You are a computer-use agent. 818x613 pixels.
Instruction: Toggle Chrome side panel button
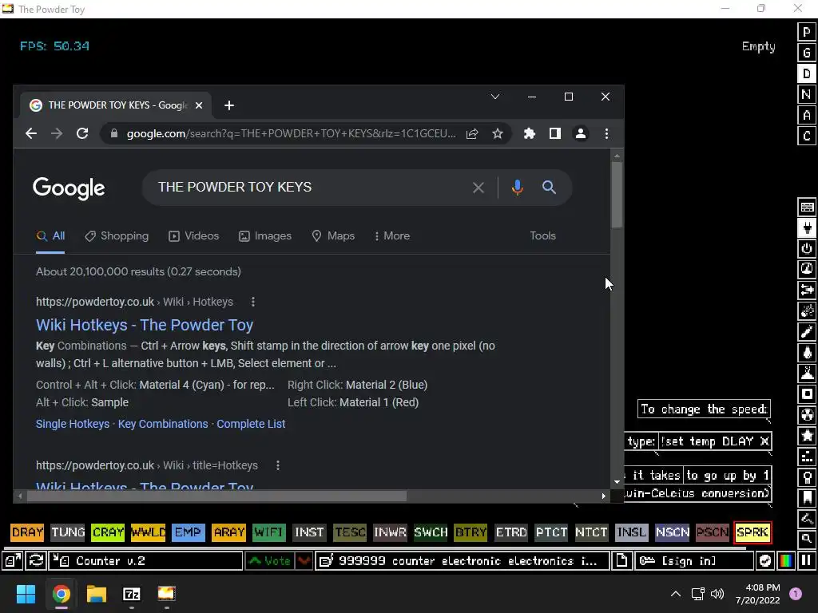click(555, 134)
